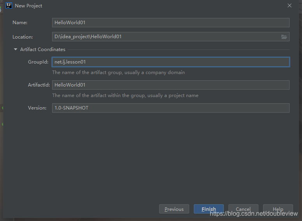Focus the GroupId text field
The height and width of the screenshot is (221, 302).
pyautogui.click(x=170, y=62)
